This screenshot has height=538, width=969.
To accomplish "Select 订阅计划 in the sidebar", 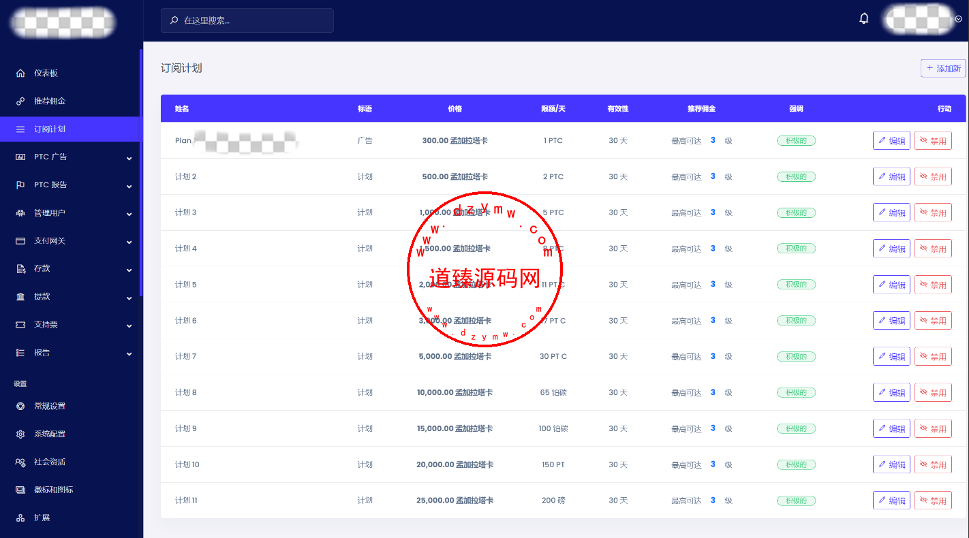I will click(x=70, y=129).
